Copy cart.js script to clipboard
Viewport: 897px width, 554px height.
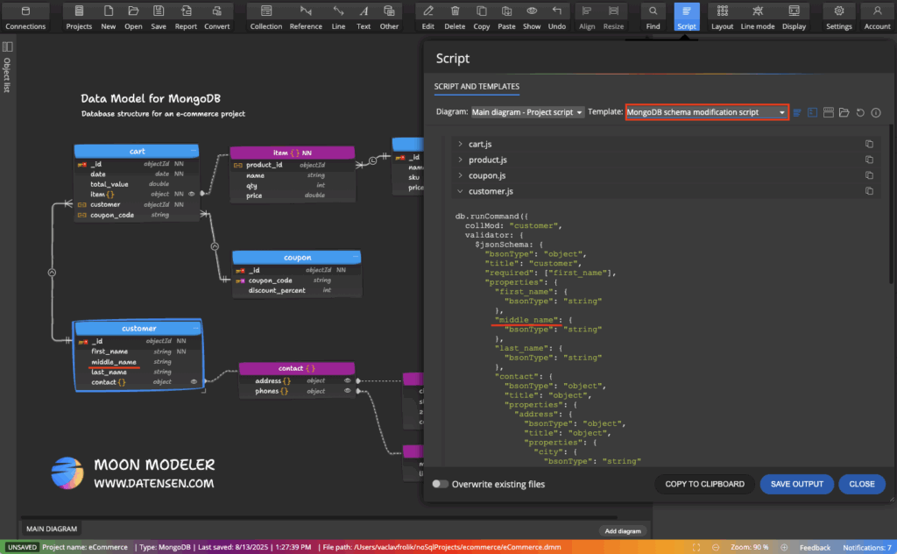[869, 145]
